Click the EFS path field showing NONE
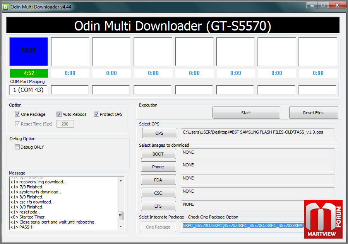This screenshot has width=348, height=244. pyautogui.click(x=242, y=206)
